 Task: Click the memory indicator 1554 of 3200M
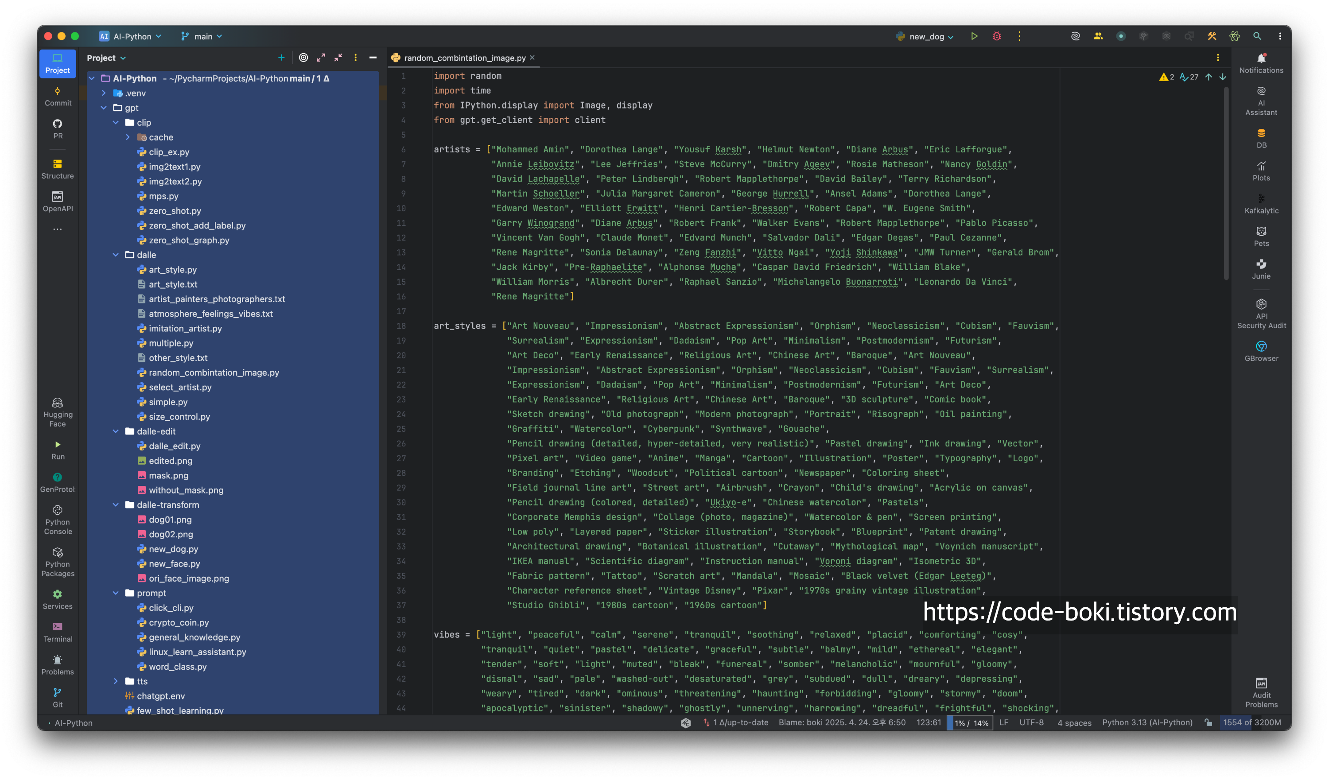[x=1251, y=722]
